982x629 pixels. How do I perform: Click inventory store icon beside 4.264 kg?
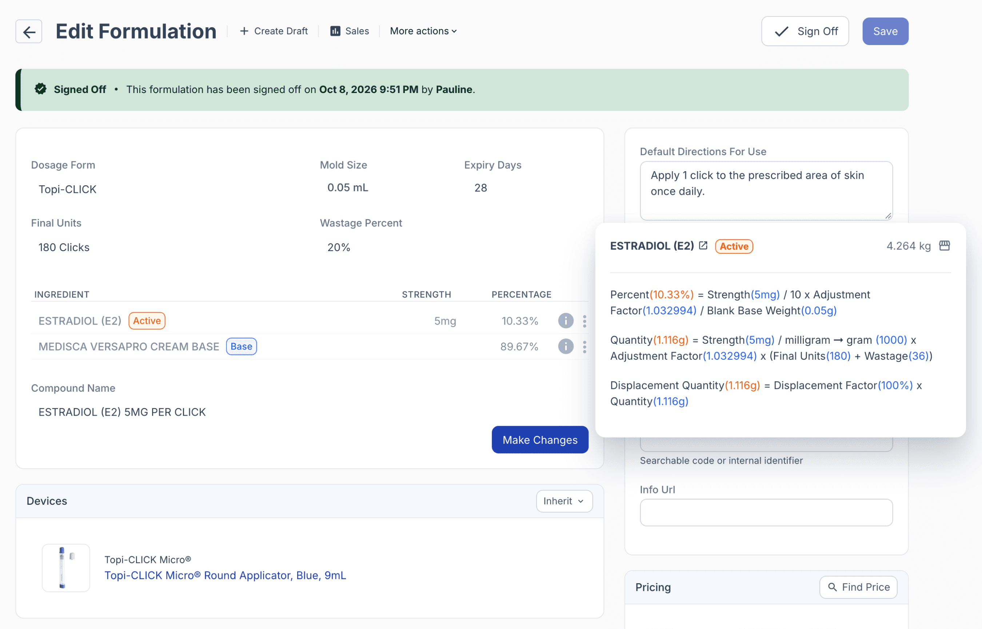945,246
